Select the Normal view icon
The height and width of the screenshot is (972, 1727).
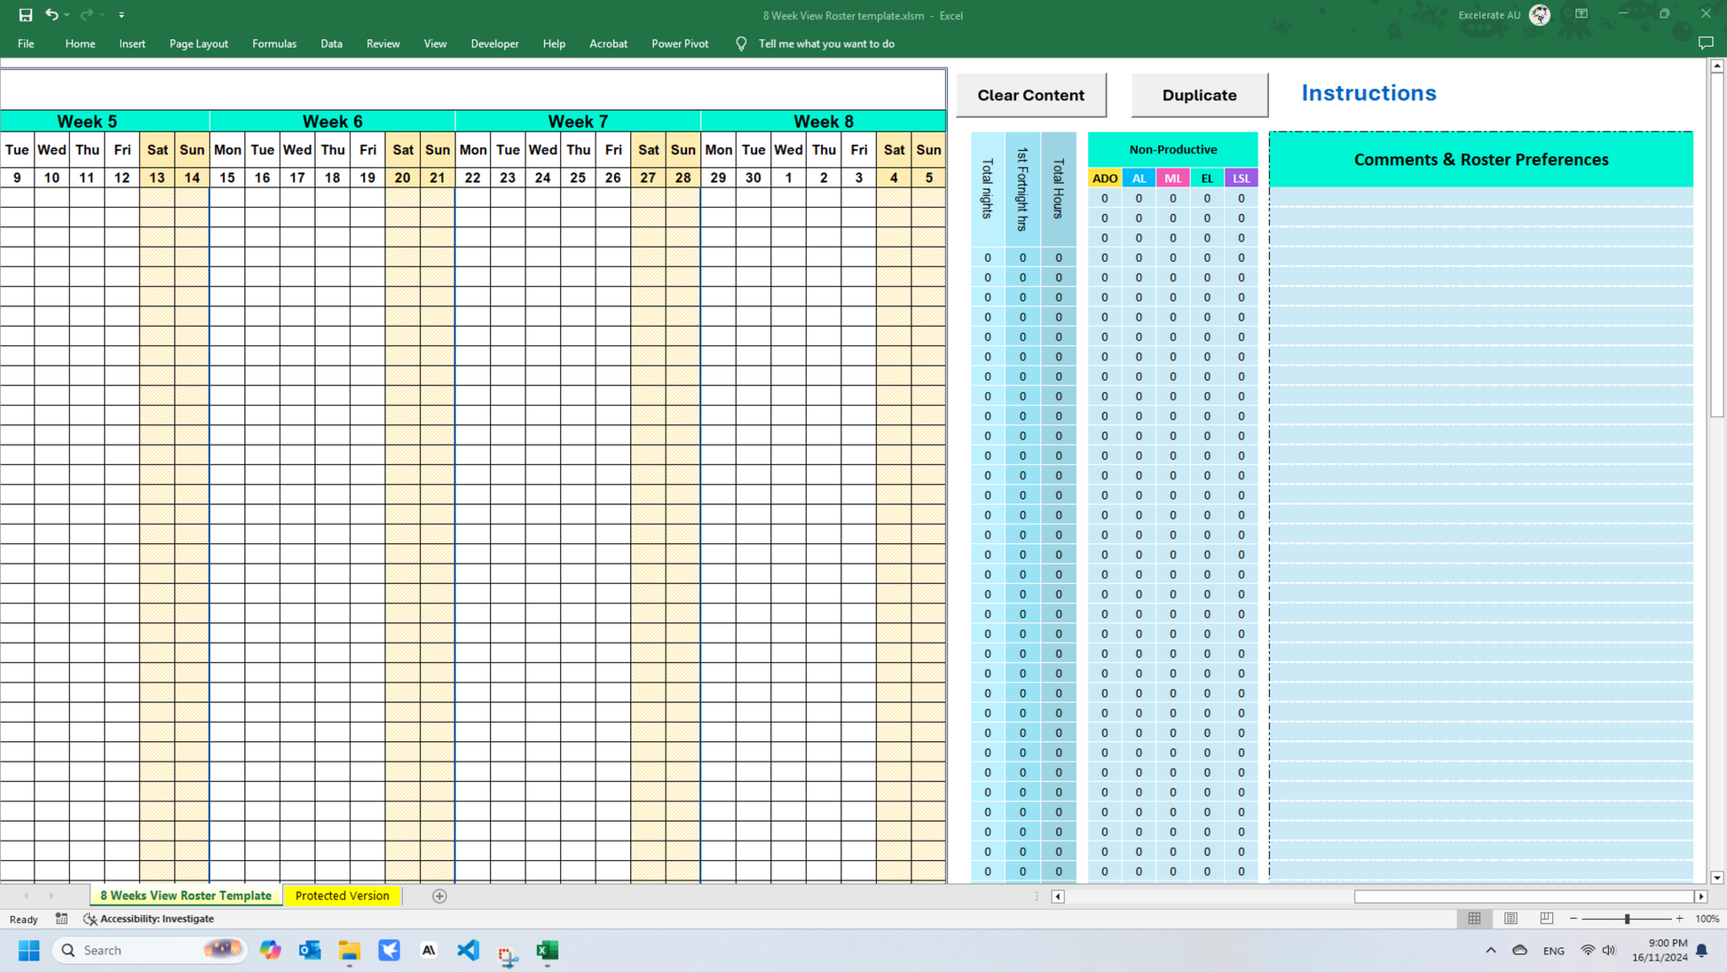pyautogui.click(x=1474, y=919)
